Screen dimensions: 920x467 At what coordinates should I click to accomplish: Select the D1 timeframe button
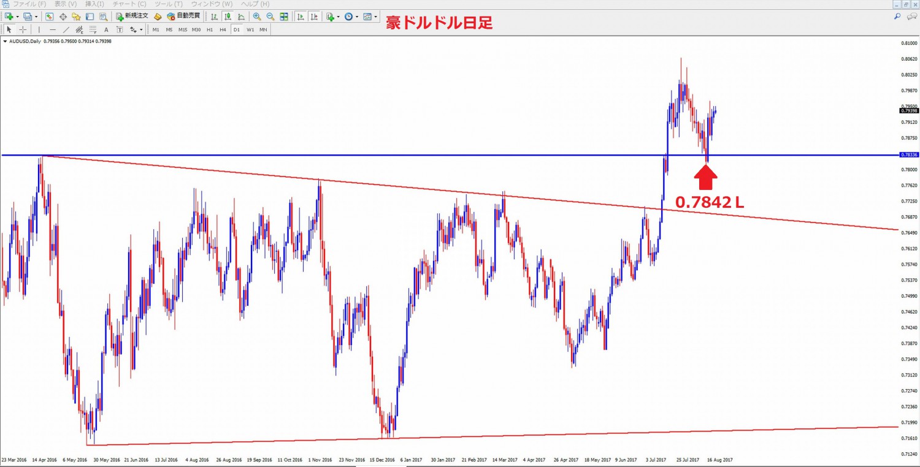(236, 29)
